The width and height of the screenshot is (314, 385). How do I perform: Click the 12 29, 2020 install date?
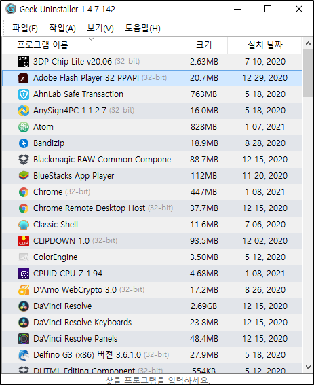(x=265, y=78)
